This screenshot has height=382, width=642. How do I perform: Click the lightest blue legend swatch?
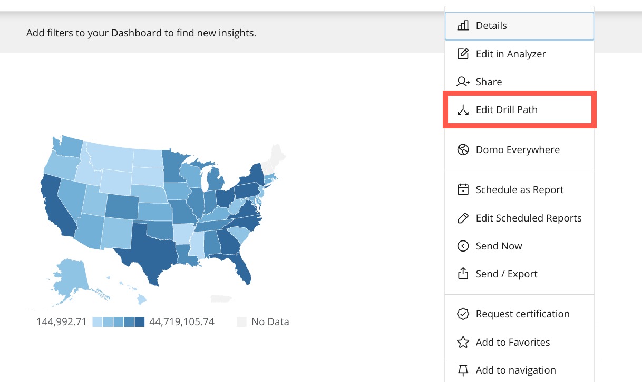point(98,322)
